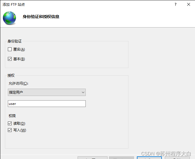Enable the 匿名(A) anonymous authentication checkbox
Screen dimensions: 195x159
pos(10,49)
